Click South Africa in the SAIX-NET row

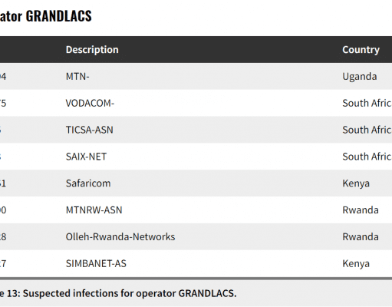coord(367,157)
